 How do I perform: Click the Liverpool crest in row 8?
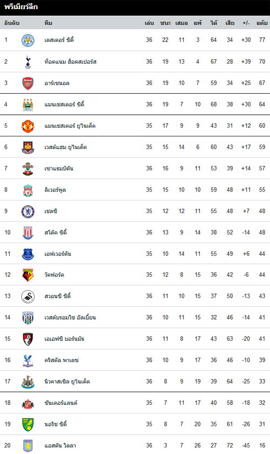(x=28, y=190)
